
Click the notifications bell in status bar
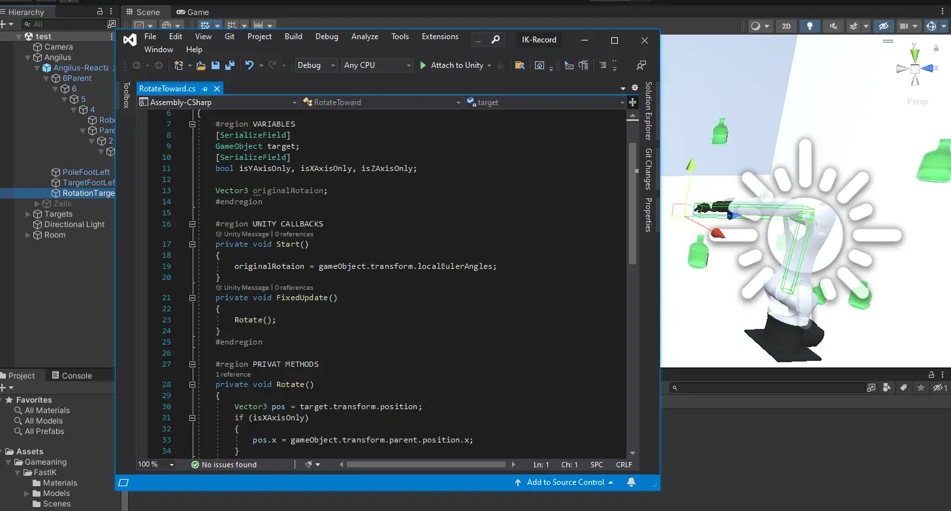tap(631, 482)
